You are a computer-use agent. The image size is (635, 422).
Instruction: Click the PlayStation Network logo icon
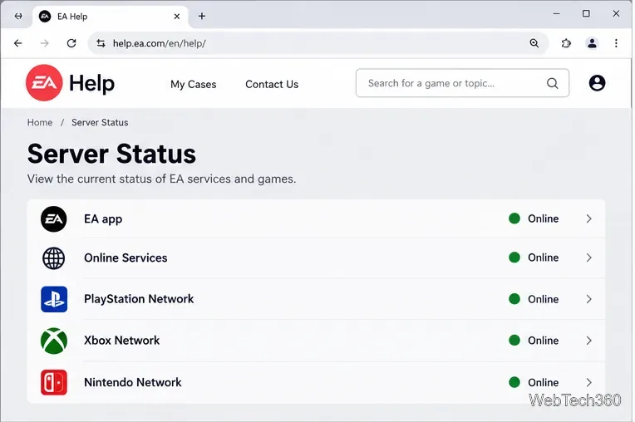(x=54, y=299)
